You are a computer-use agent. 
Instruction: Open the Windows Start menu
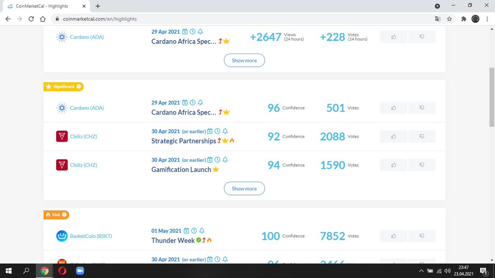[x=8, y=271]
